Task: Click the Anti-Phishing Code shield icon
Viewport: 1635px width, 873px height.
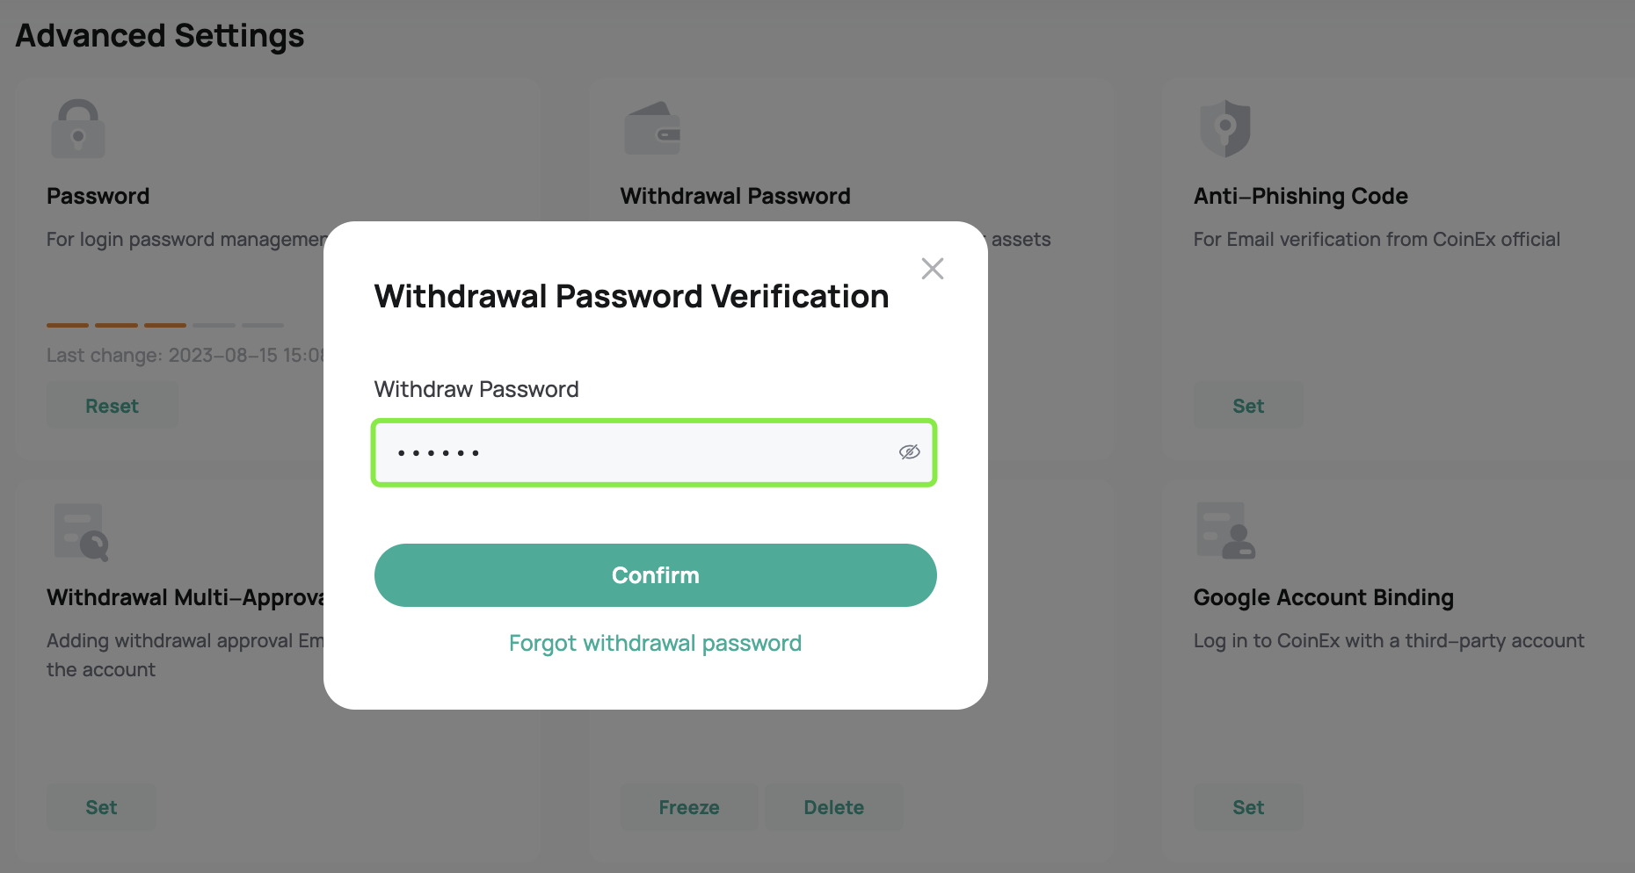Action: [x=1225, y=128]
